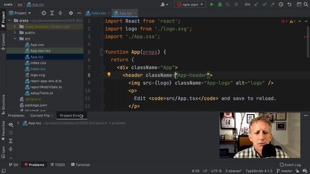The width and height of the screenshot is (310, 174).
Task: Open the user account icon menu
Action: pyautogui.click(x=164, y=4)
